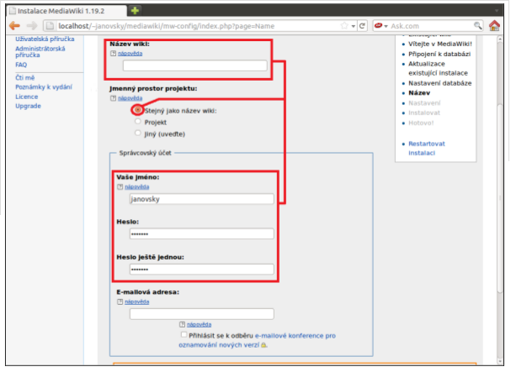Viewport: 511px width, 372px height.
Task: Open the Licence sidebar link
Action: (26, 97)
